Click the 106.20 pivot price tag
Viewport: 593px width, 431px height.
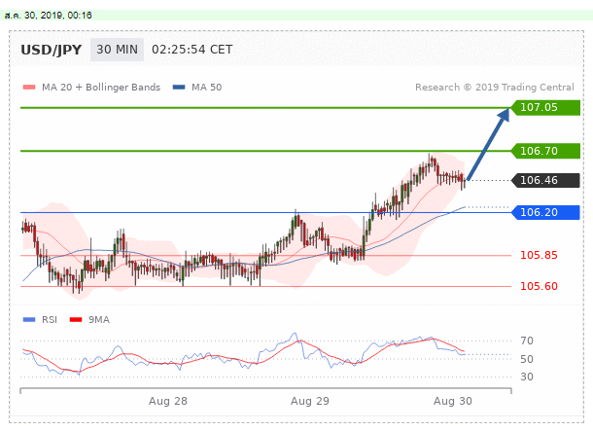[x=545, y=212]
